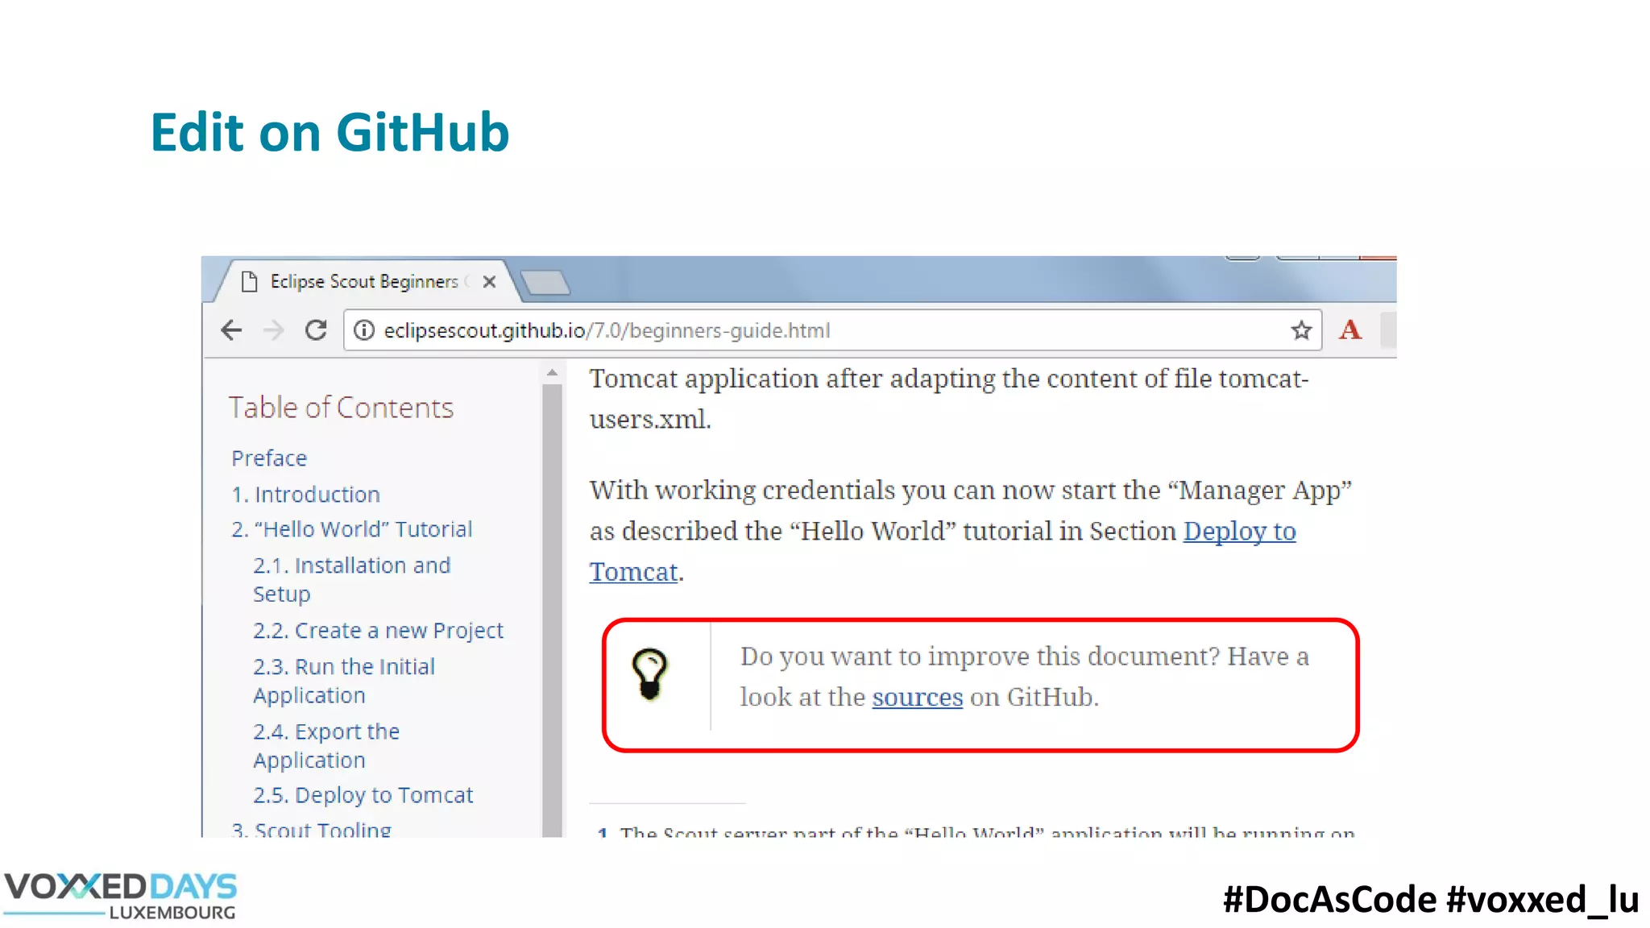Click the Voxxed Days Luxembourg logo
The width and height of the screenshot is (1650, 928).
[120, 896]
